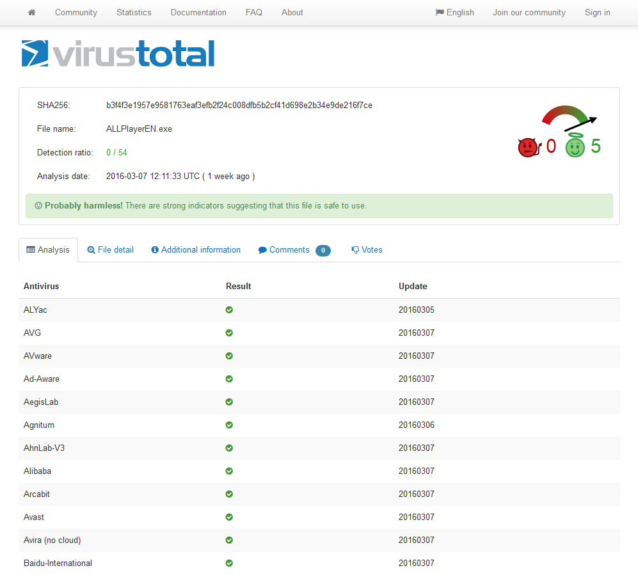638x575 pixels.
Task: Open the About page
Action: pyautogui.click(x=292, y=13)
